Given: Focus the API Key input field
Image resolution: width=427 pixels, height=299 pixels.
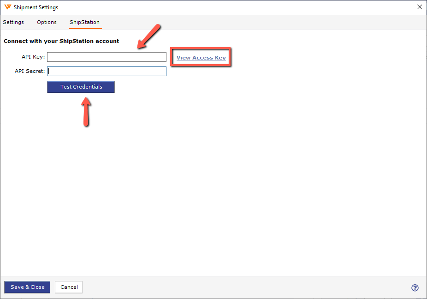Looking at the screenshot, I should [107, 57].
